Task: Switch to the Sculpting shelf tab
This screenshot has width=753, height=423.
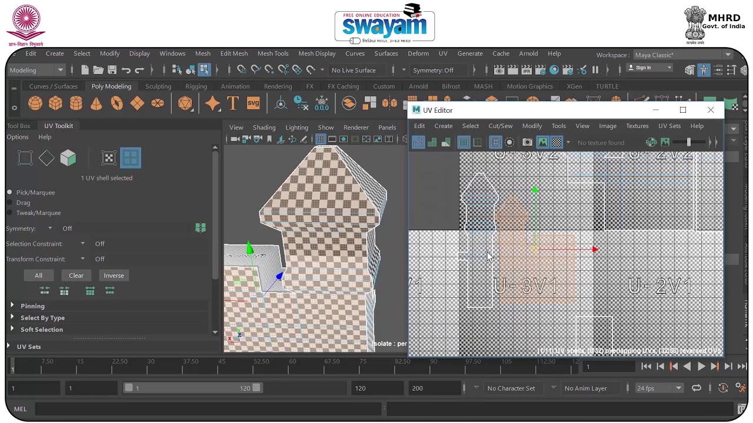Action: point(158,86)
